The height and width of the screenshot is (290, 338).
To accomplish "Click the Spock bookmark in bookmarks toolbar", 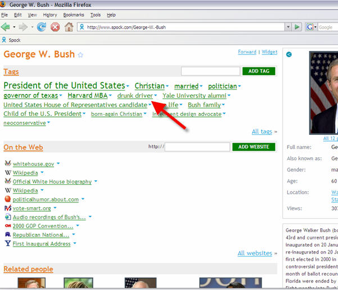I will (x=11, y=40).
